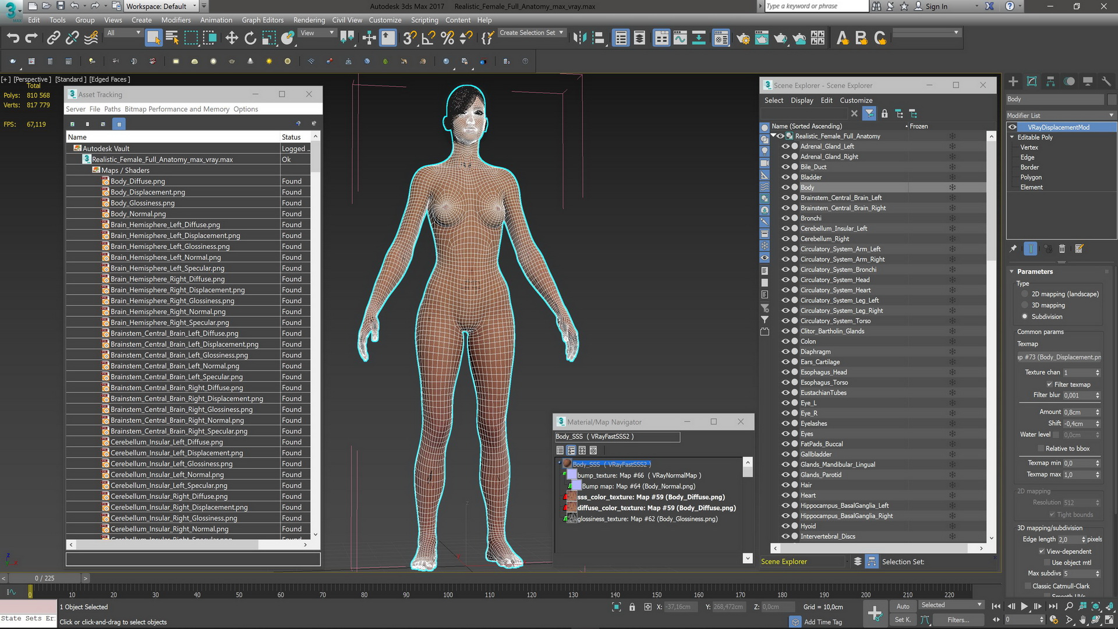Click Remove modifier trash icon
Image resolution: width=1118 pixels, height=629 pixels.
[1062, 249]
